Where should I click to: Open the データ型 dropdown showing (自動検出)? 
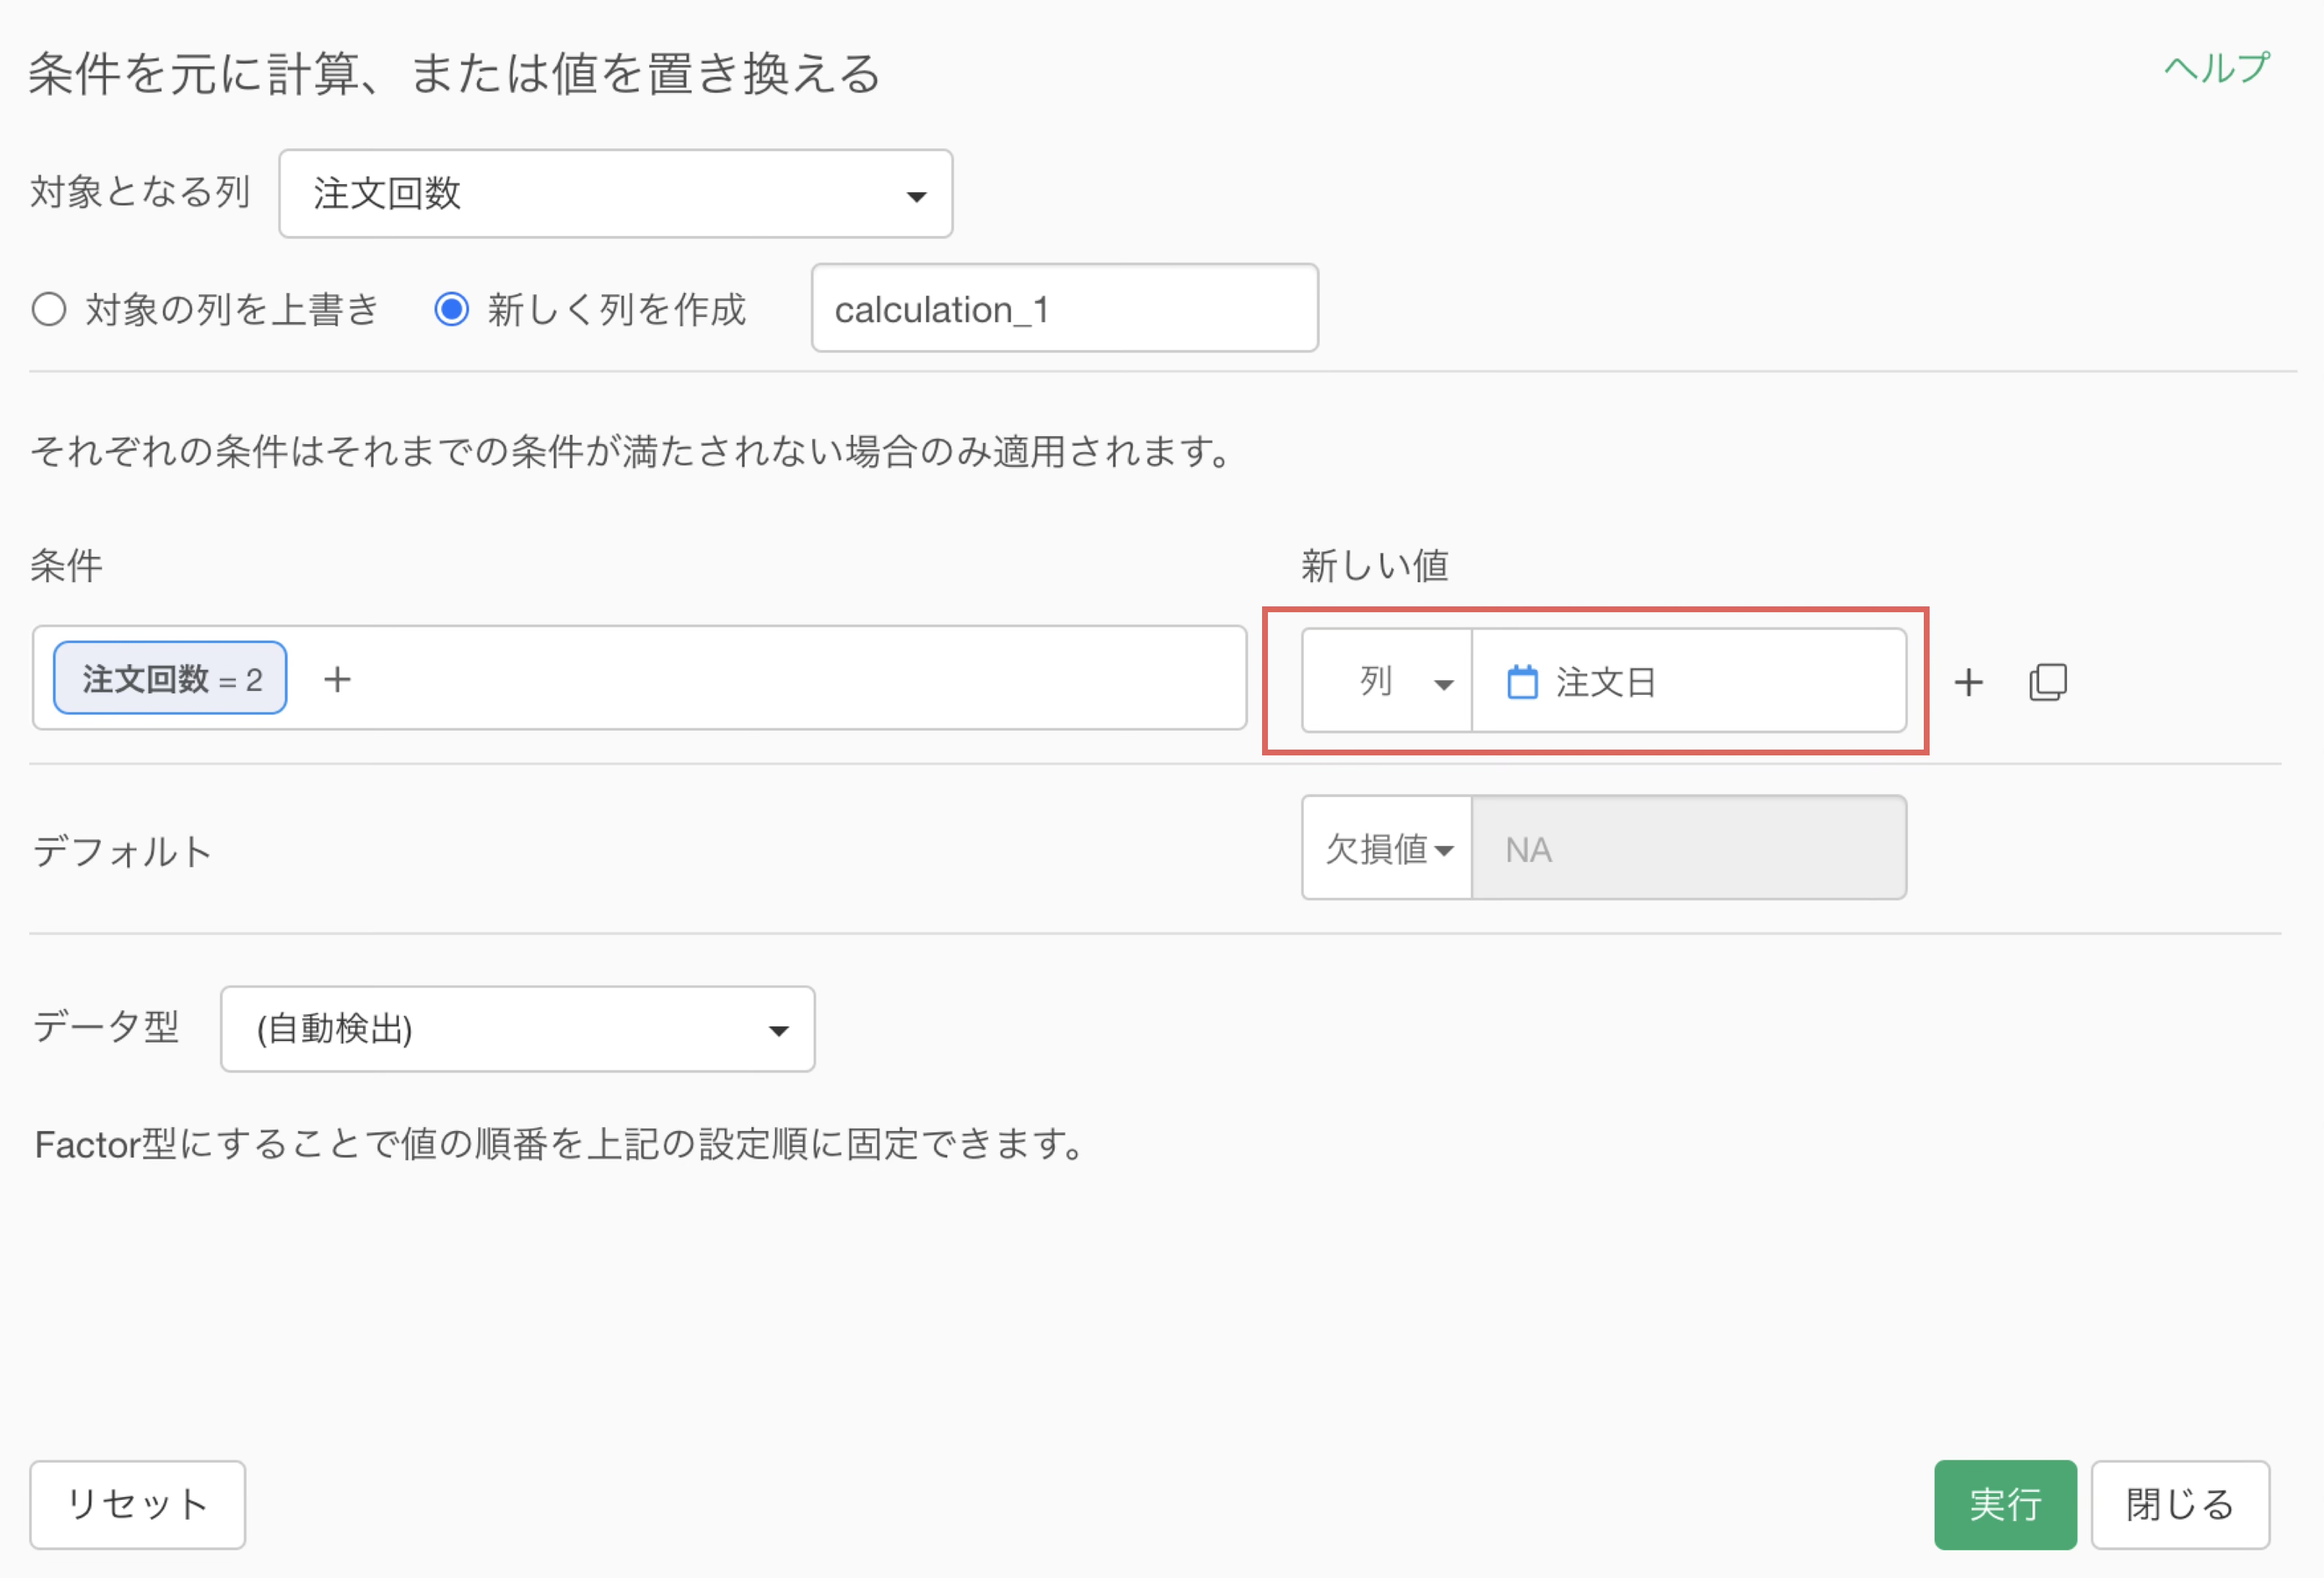(517, 1029)
